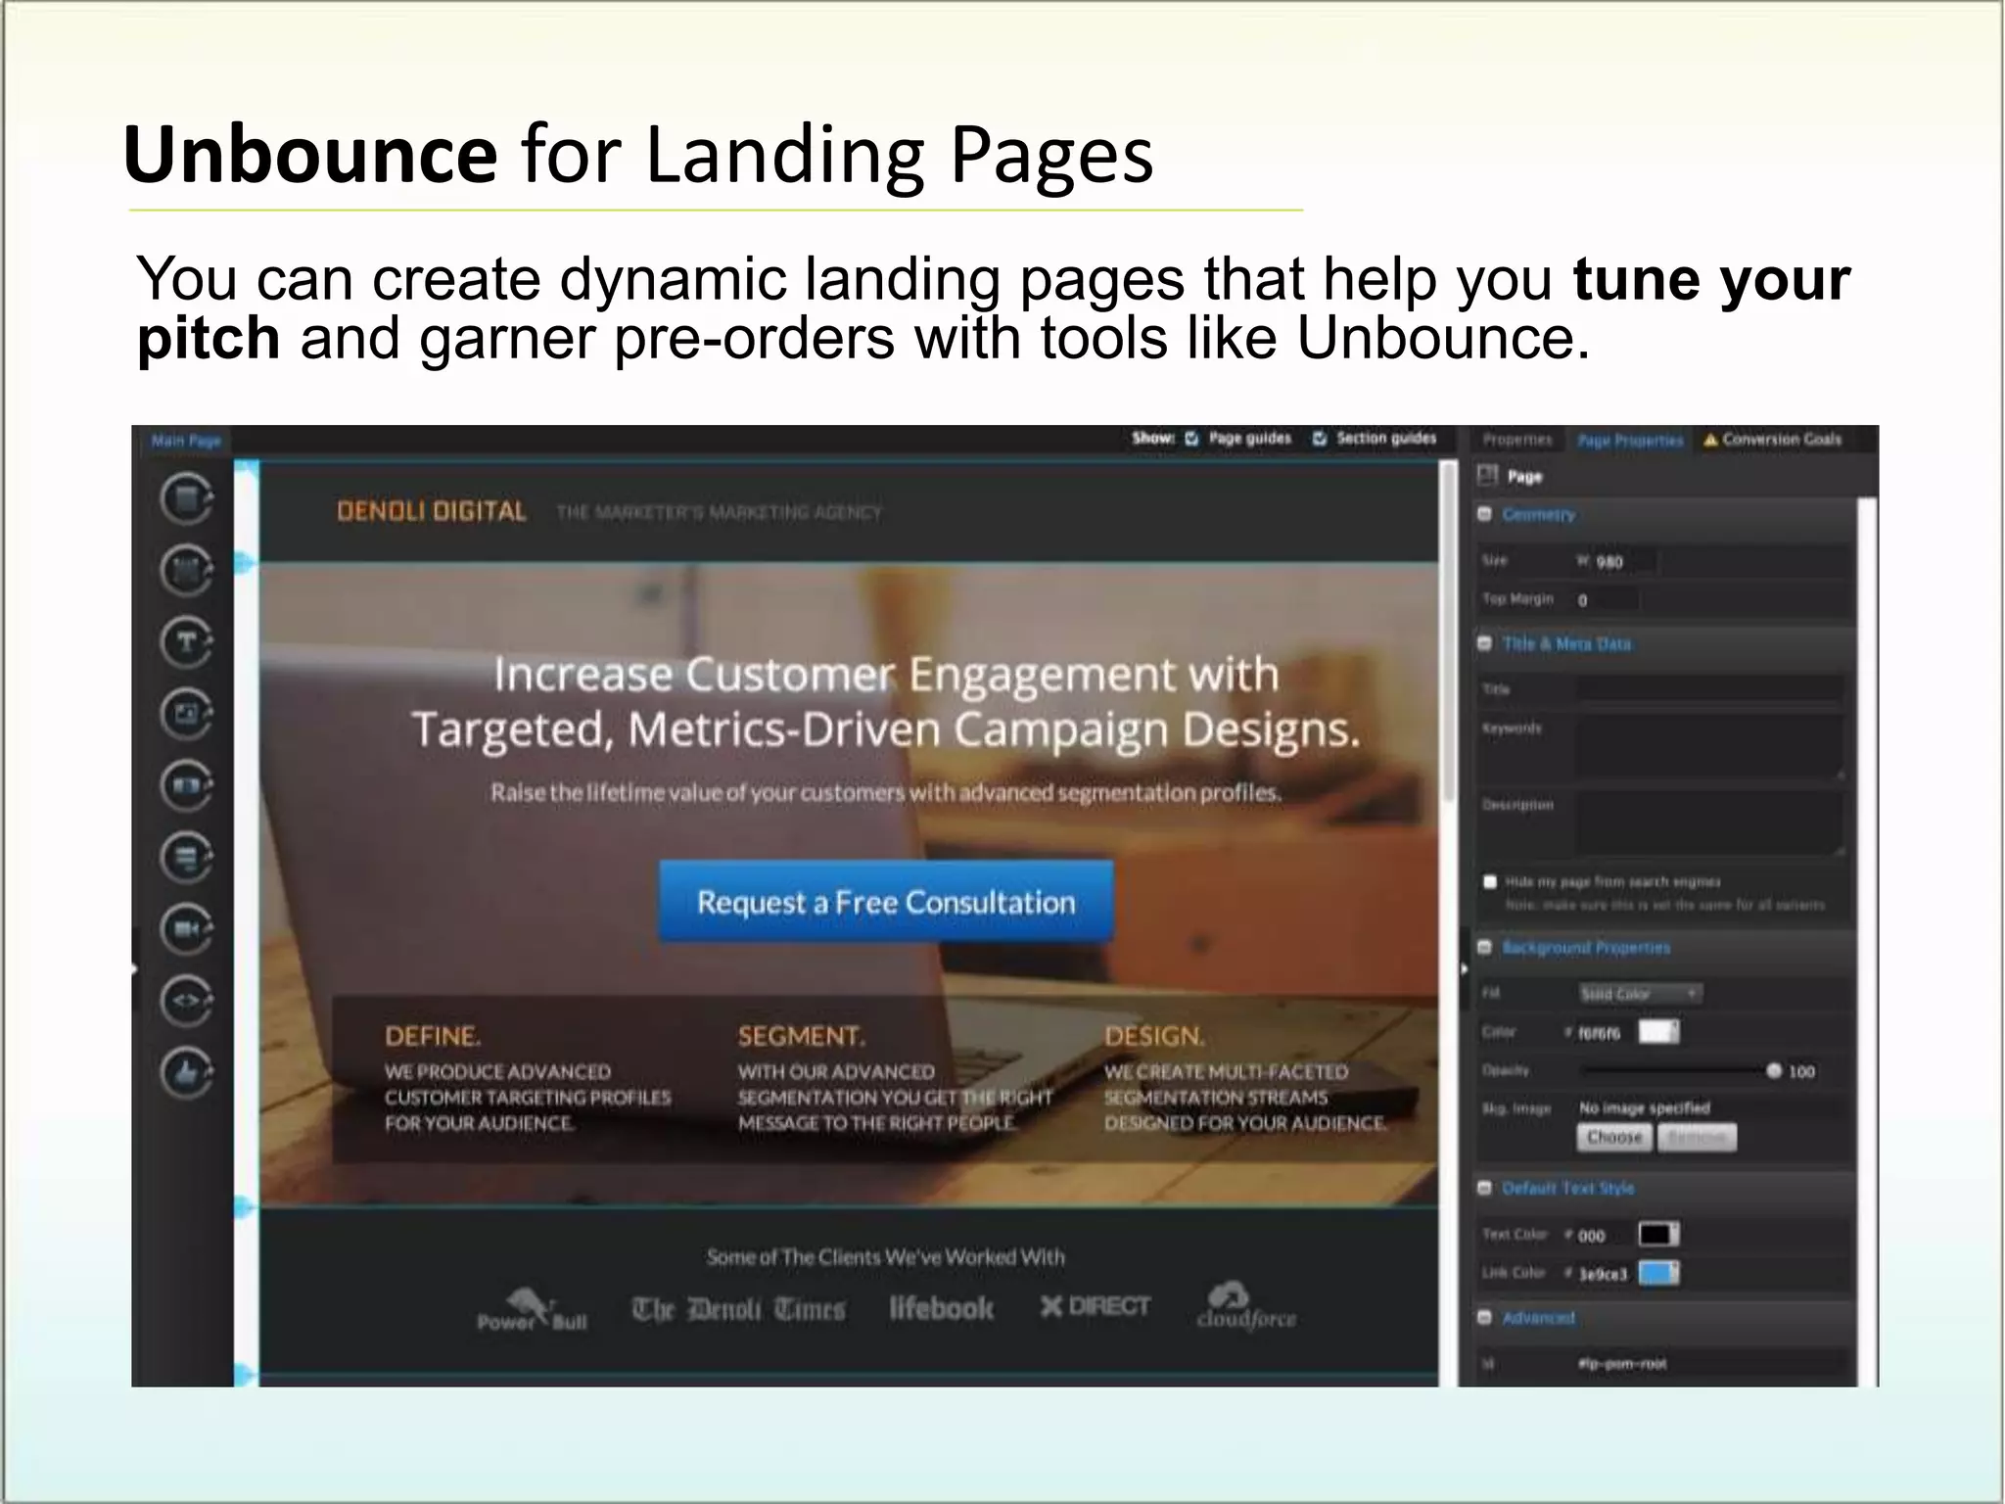Collapse the Geometry section
This screenshot has width=2005, height=1504.
click(1485, 515)
